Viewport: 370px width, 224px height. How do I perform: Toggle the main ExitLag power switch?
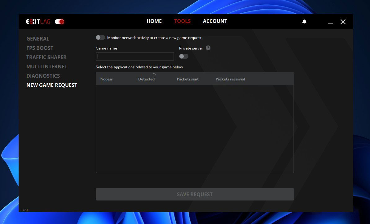point(59,22)
